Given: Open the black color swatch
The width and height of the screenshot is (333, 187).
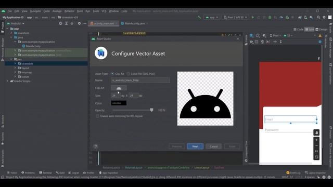Looking at the screenshot, I should pyautogui.click(x=119, y=103).
